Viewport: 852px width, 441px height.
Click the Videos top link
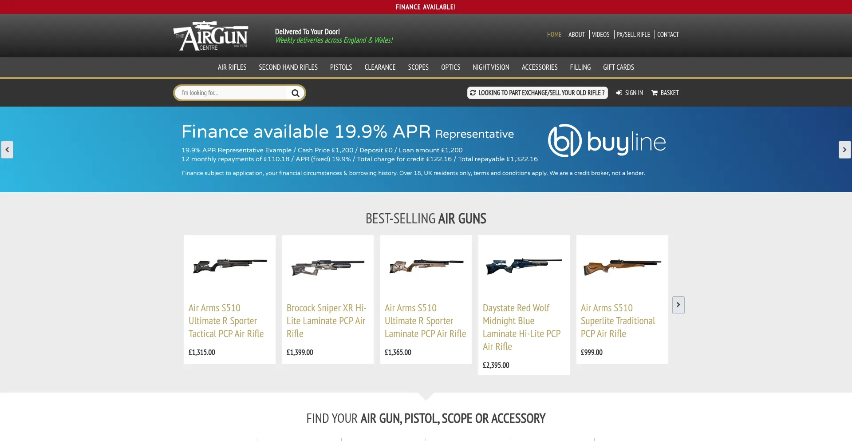click(601, 35)
